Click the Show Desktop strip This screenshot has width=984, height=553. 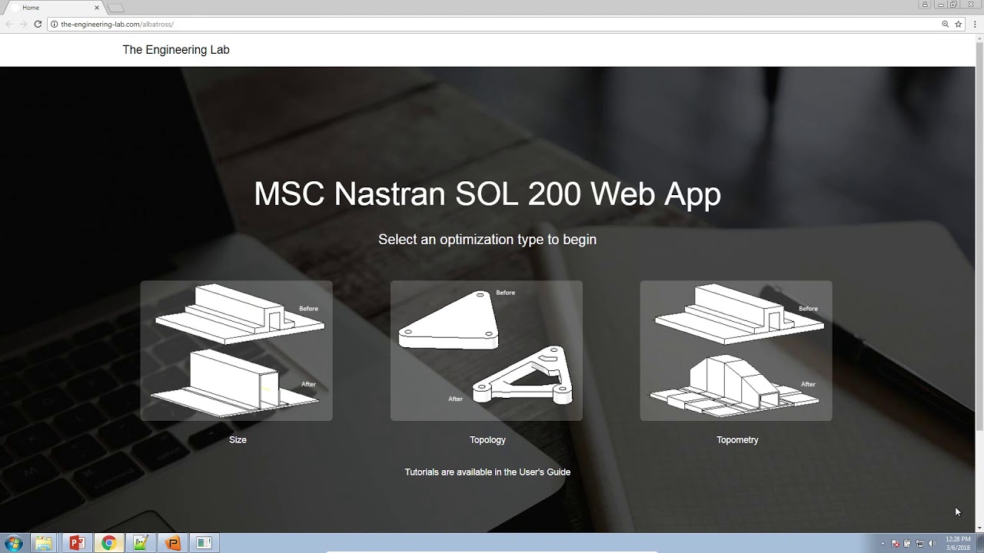point(979,543)
